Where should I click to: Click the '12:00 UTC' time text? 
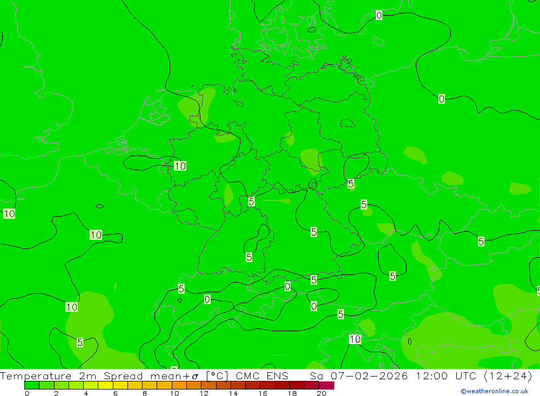click(x=447, y=376)
